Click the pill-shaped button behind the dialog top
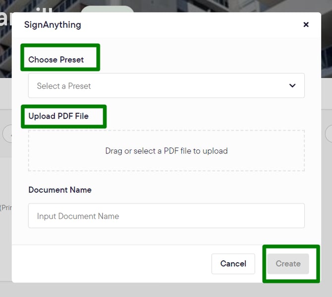Viewport: 332px width, 297px height. (x=107, y=9)
